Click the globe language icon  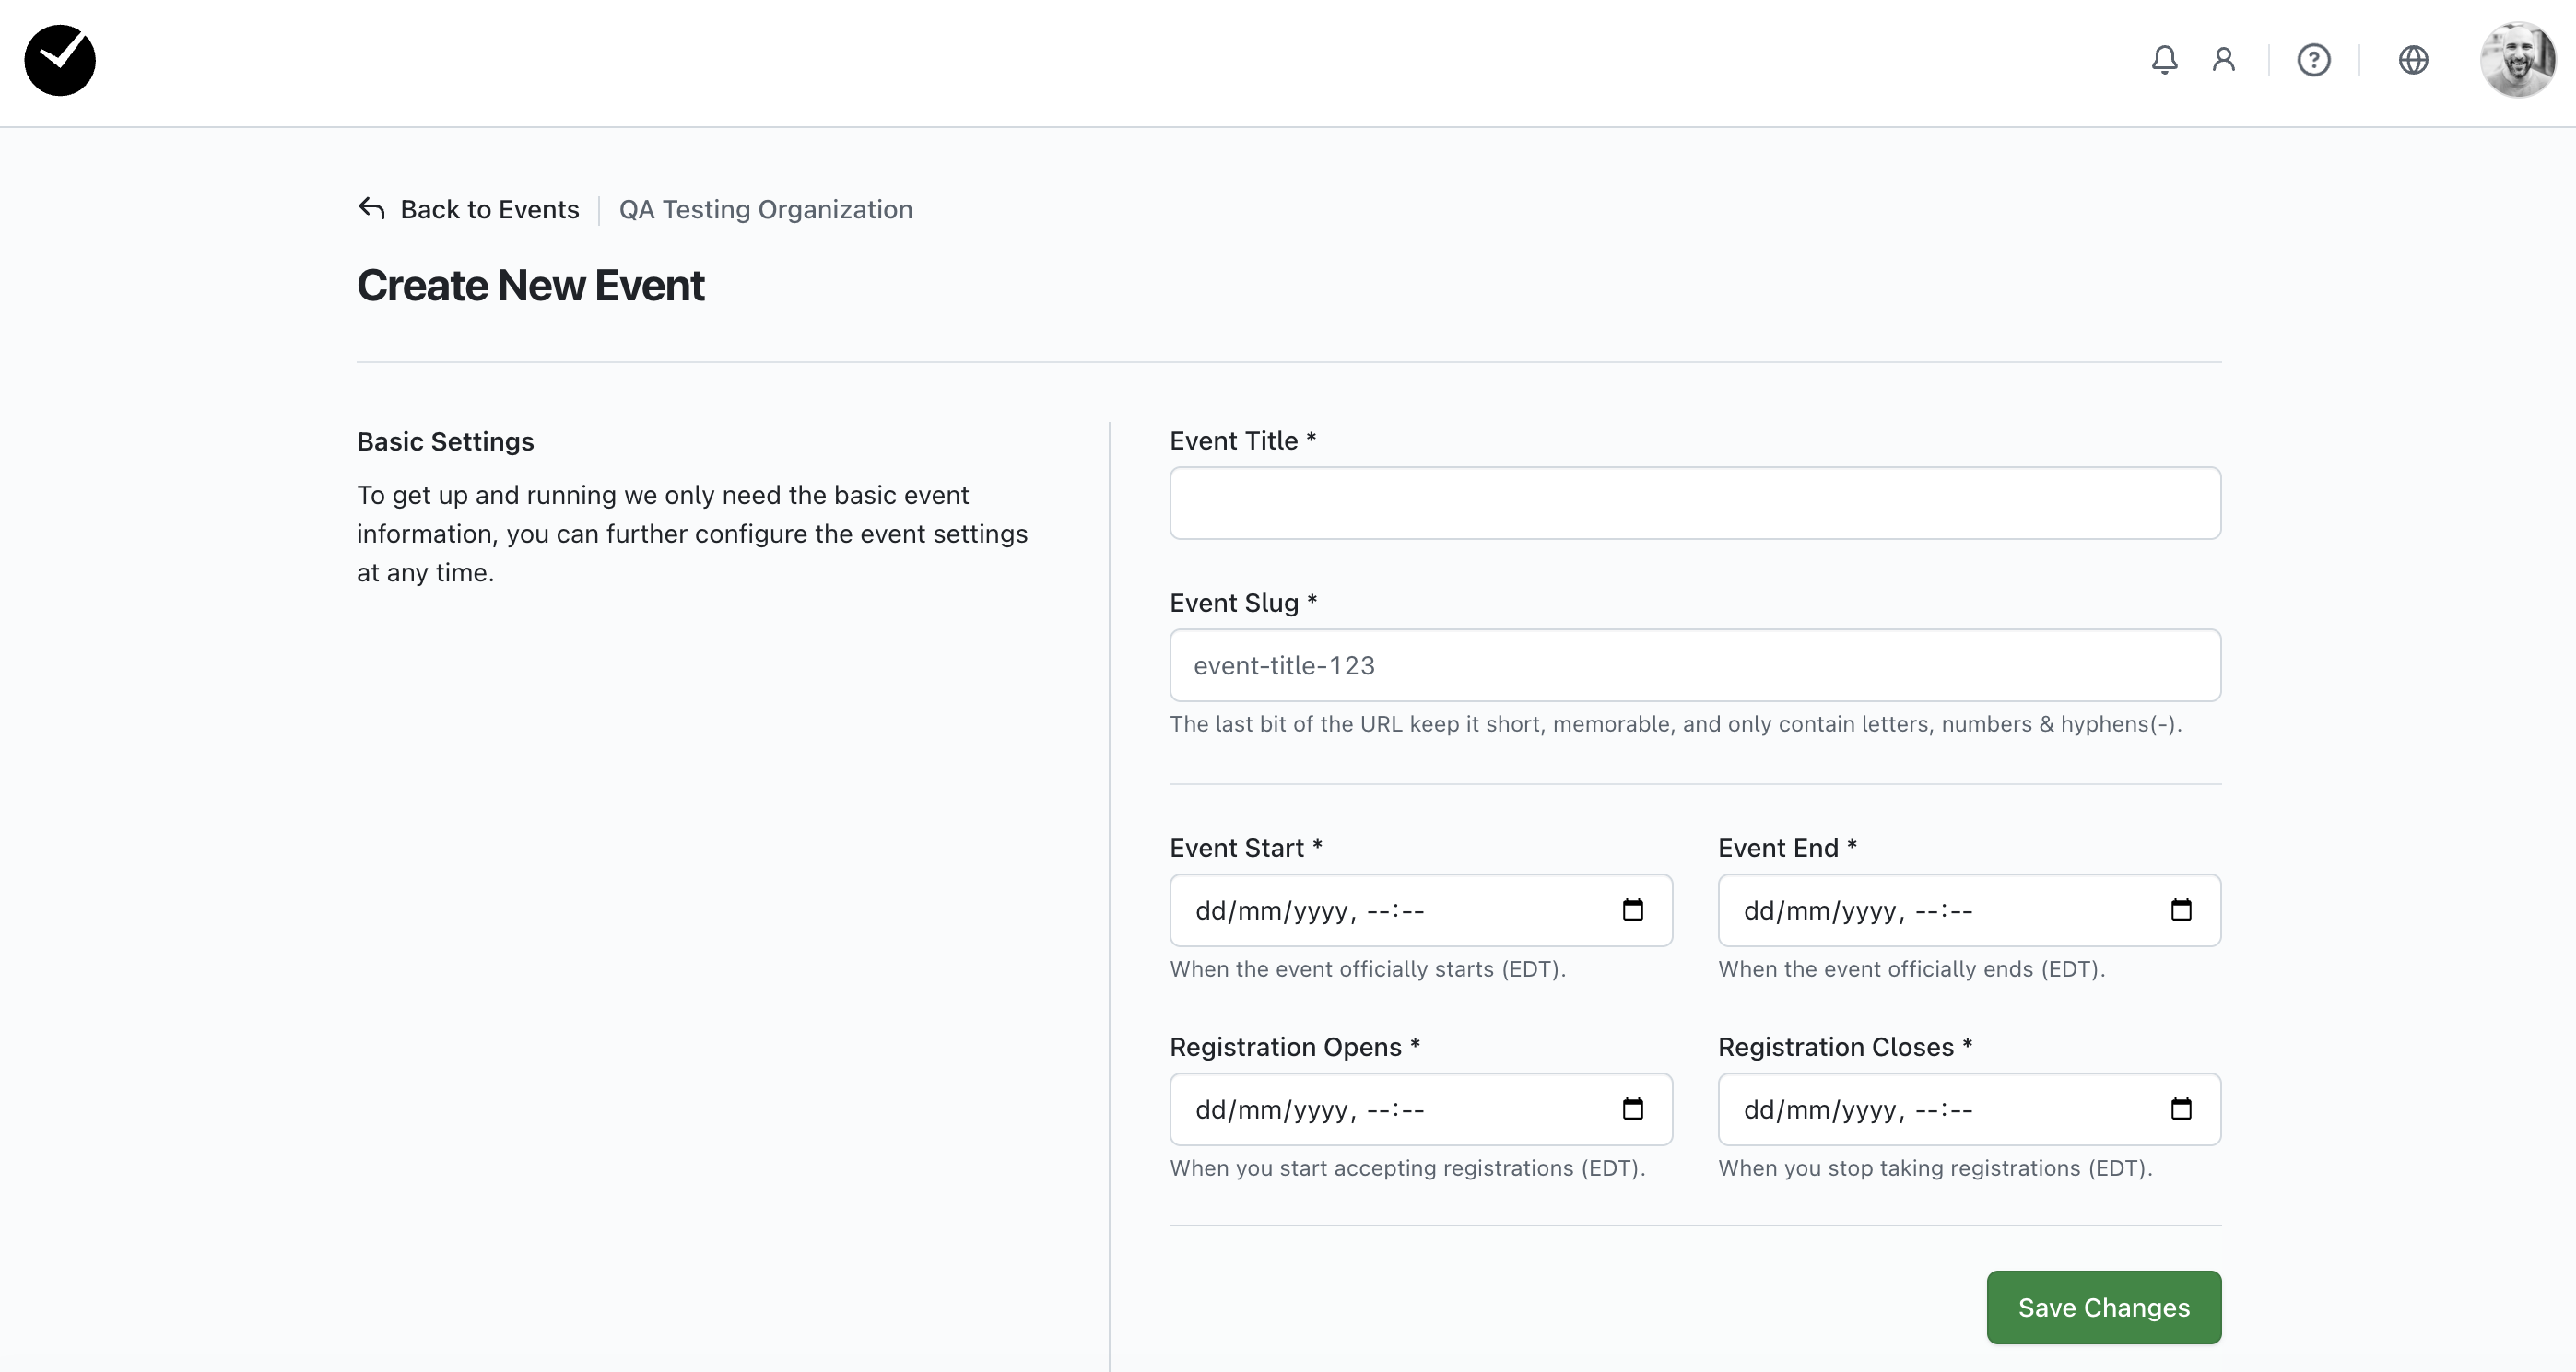(2413, 60)
